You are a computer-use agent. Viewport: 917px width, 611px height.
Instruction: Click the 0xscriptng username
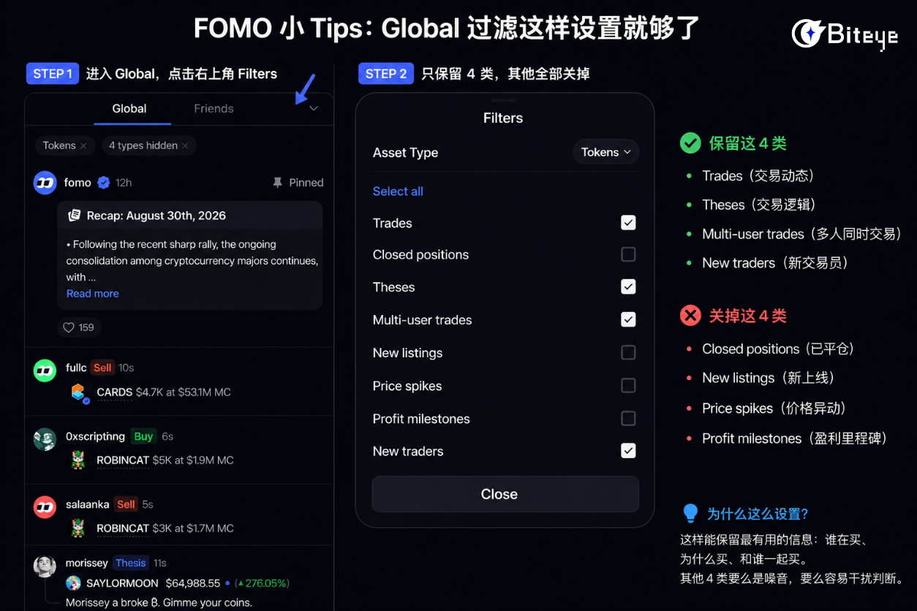[95, 436]
